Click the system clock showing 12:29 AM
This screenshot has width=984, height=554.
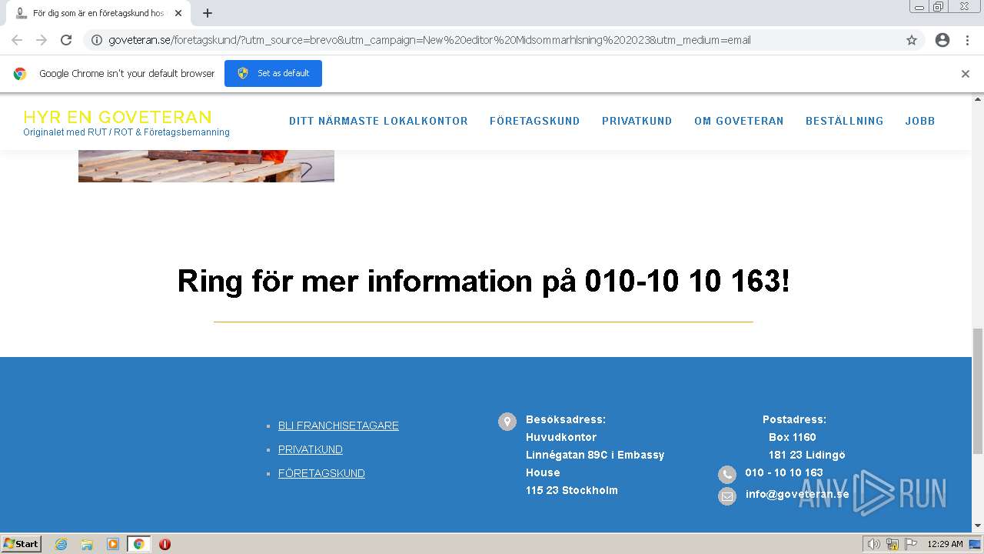[945, 544]
